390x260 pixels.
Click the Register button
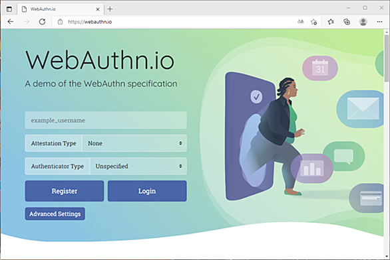[65, 191]
